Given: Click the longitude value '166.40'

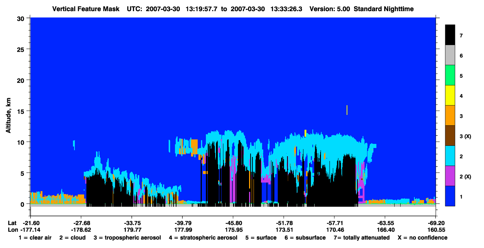Looking at the screenshot, I should [x=385, y=230].
